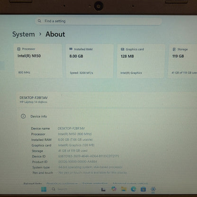Open the Copilot app from taskbar
This screenshot has width=197, height=197.
(114, 189)
